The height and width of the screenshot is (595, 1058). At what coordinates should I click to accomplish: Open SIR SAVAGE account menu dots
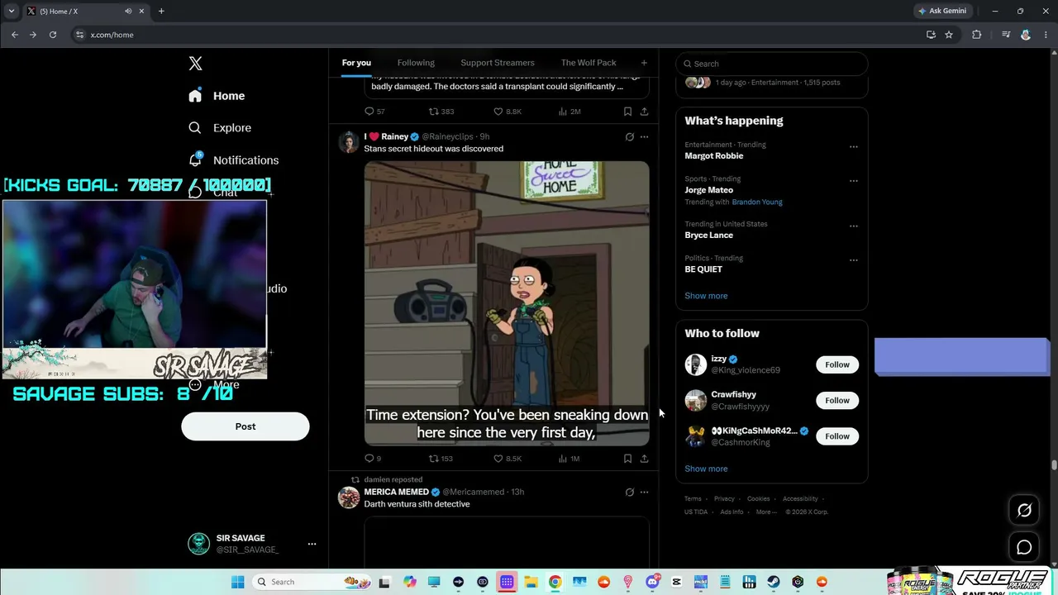pyautogui.click(x=312, y=544)
